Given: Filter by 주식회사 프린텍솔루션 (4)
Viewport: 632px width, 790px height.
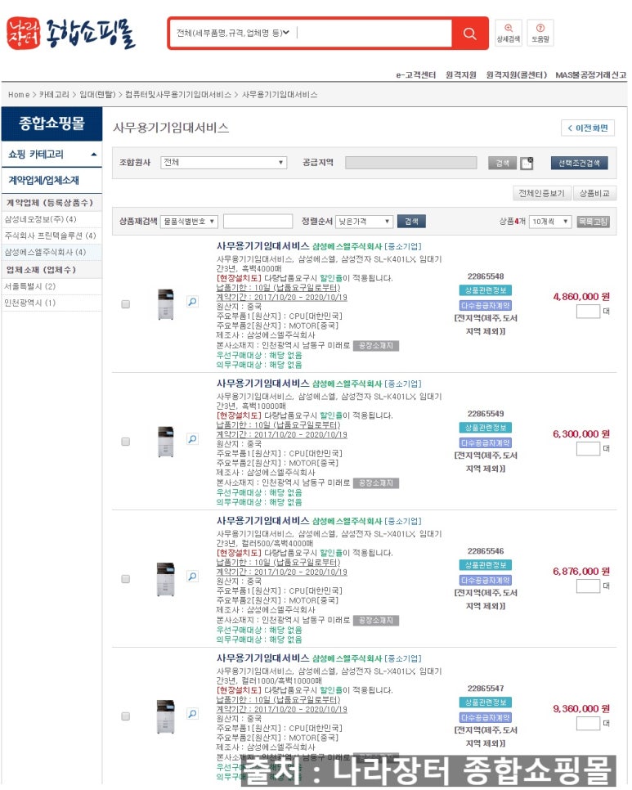Looking at the screenshot, I should coord(50,236).
